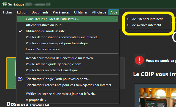Select Voir les tarifs ou acheter Généatique
This screenshot has width=176, height=107.
[67, 70]
